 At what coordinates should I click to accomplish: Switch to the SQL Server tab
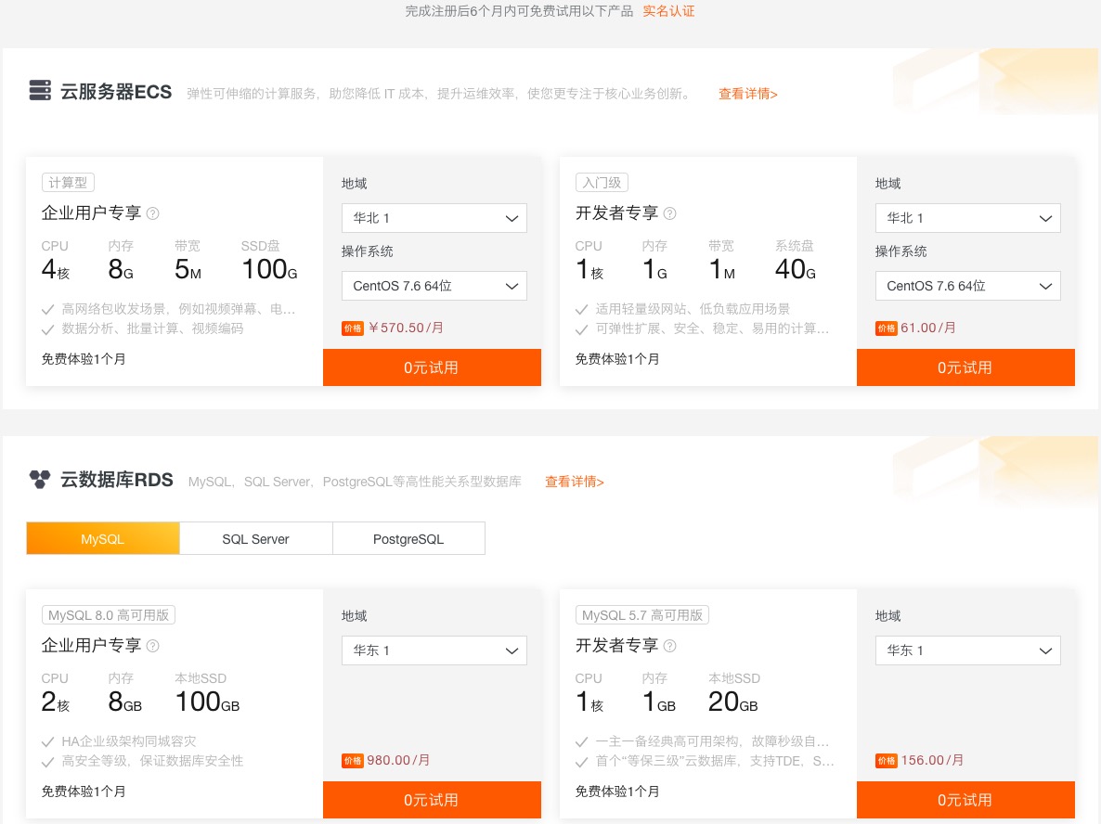(255, 538)
